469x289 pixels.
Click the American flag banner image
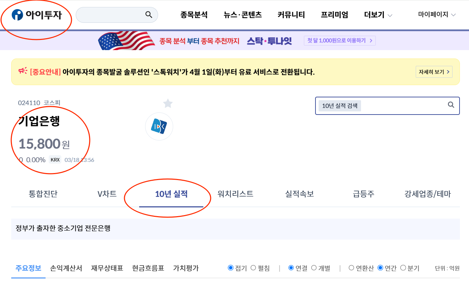coord(126,41)
